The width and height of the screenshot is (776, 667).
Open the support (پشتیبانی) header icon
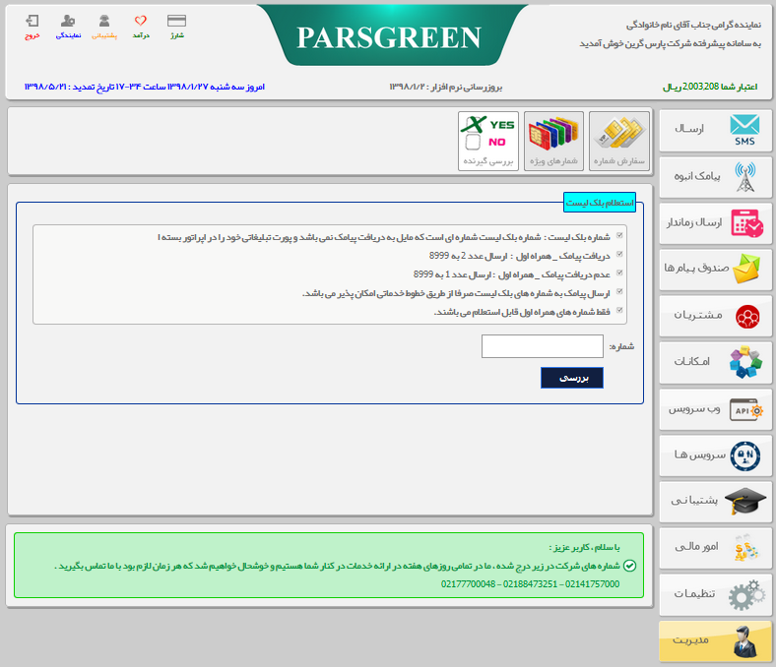[104, 21]
